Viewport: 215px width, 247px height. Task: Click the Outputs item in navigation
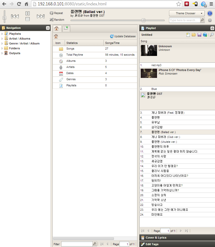pyautogui.click(x=15, y=53)
